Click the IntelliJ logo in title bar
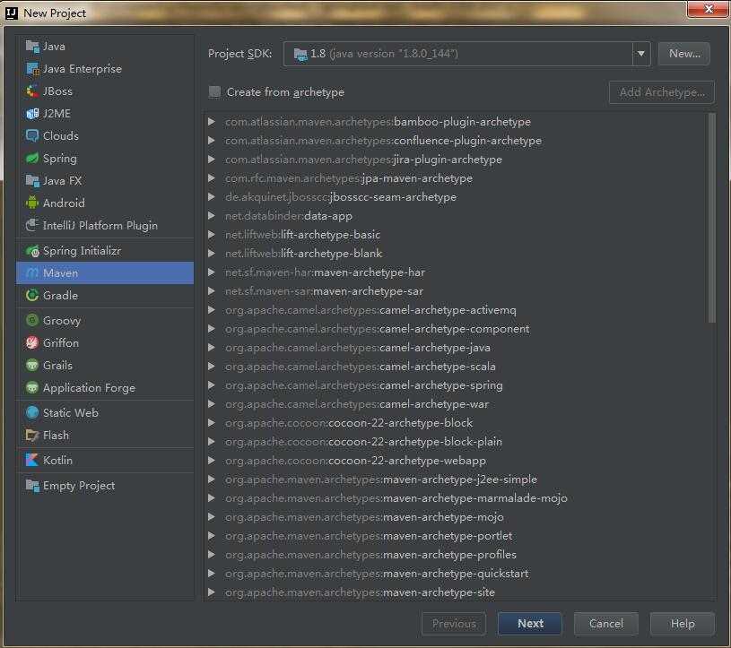 click(12, 13)
